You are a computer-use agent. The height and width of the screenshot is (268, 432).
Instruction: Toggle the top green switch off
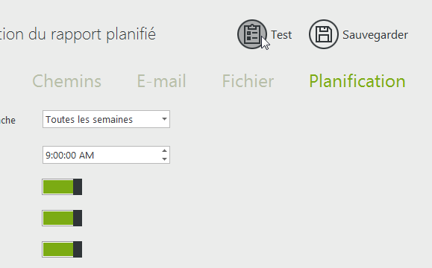pos(62,187)
